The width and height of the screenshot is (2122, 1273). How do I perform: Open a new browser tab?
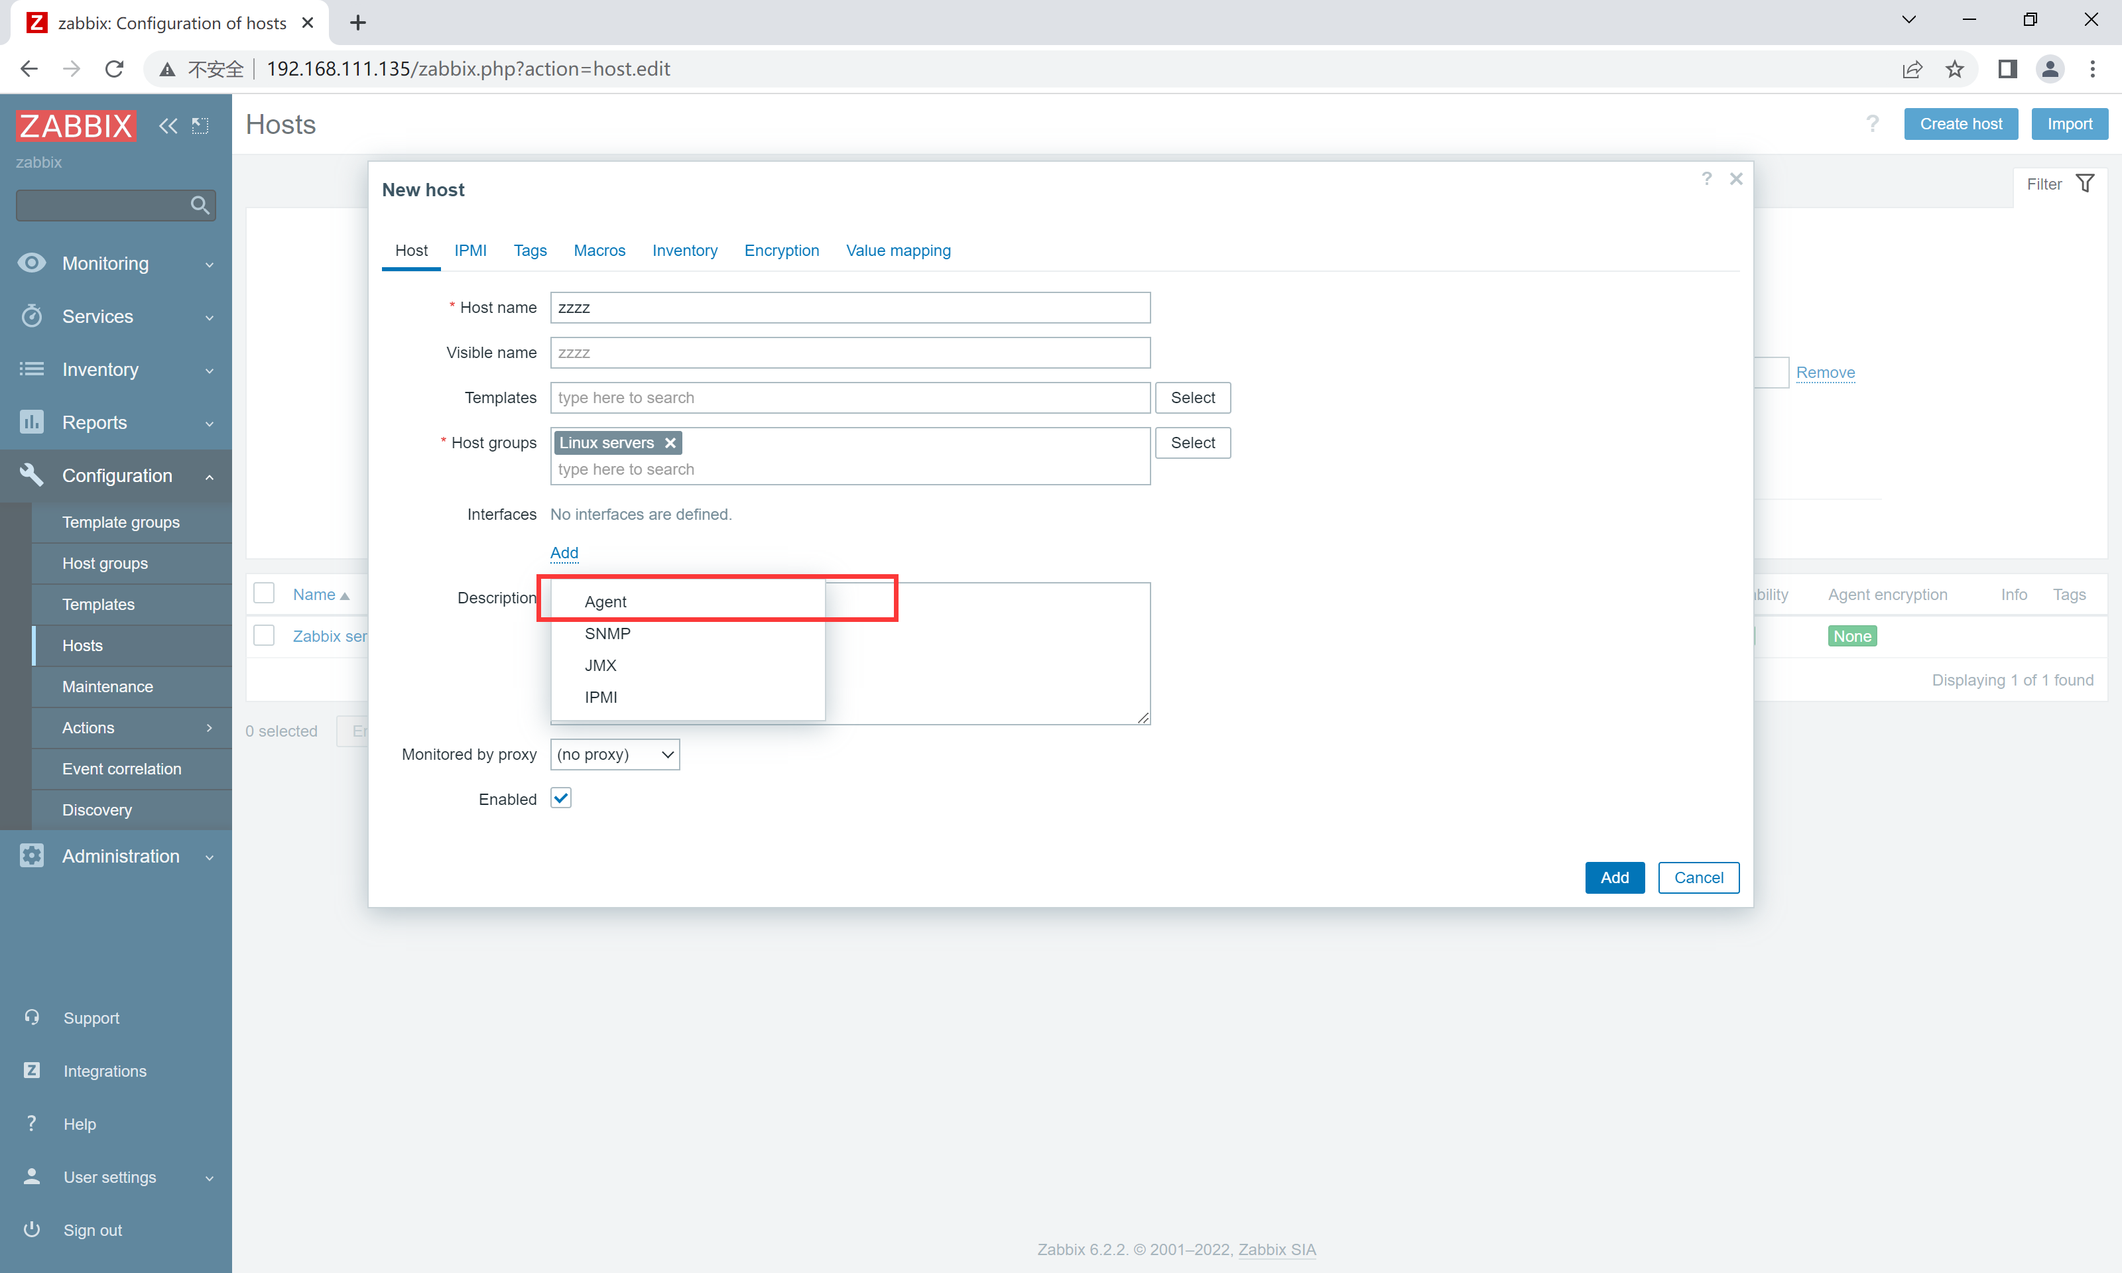[357, 23]
